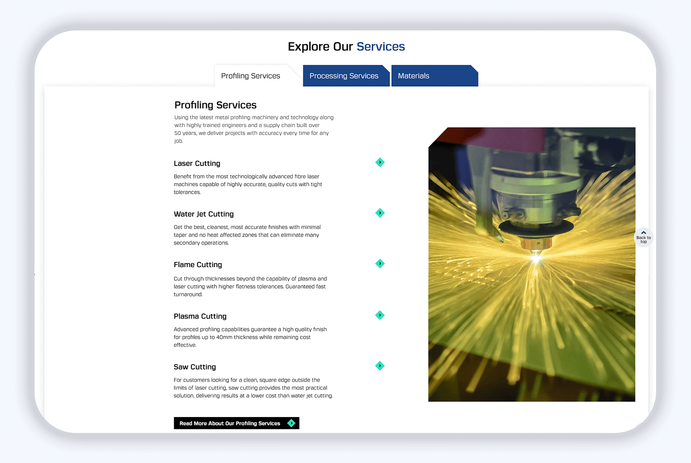Click the Laser Cutting diamond arrow icon
This screenshot has height=463, width=691.
[380, 162]
